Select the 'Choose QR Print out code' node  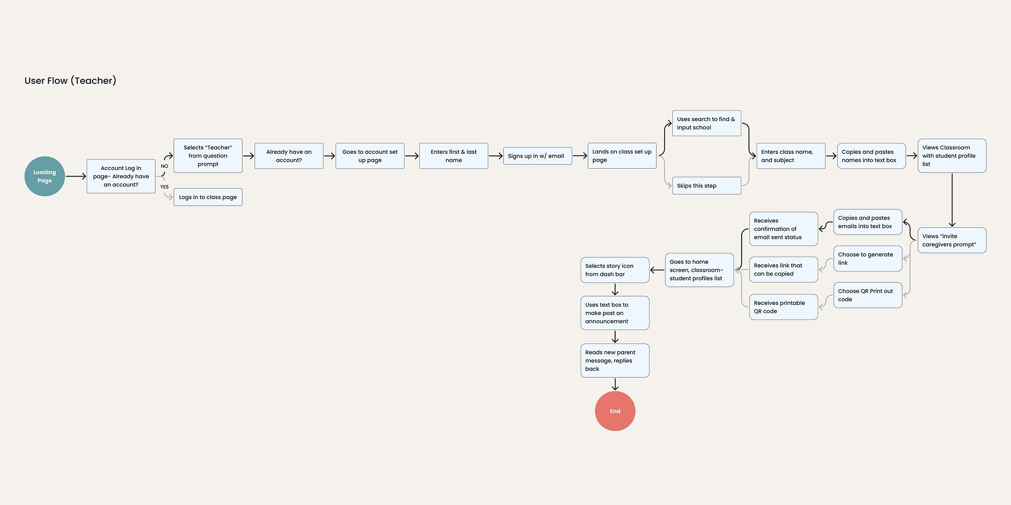click(867, 295)
